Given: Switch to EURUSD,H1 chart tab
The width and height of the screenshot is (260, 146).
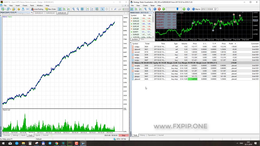Looking at the screenshot, I should click(x=39, y=13).
